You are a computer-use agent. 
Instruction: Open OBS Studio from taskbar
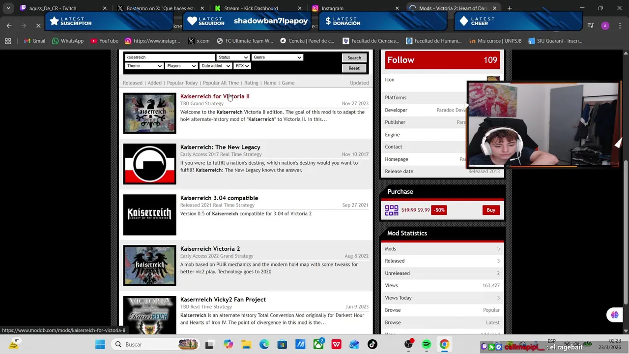point(408,345)
